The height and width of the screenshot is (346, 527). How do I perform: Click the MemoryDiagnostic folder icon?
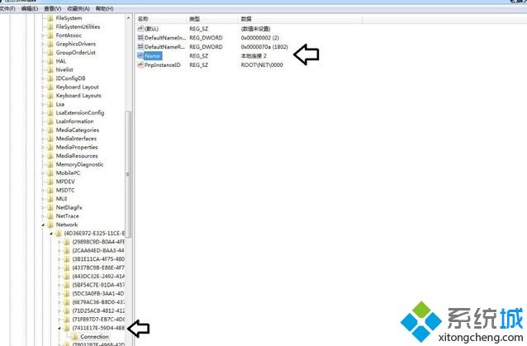50,164
